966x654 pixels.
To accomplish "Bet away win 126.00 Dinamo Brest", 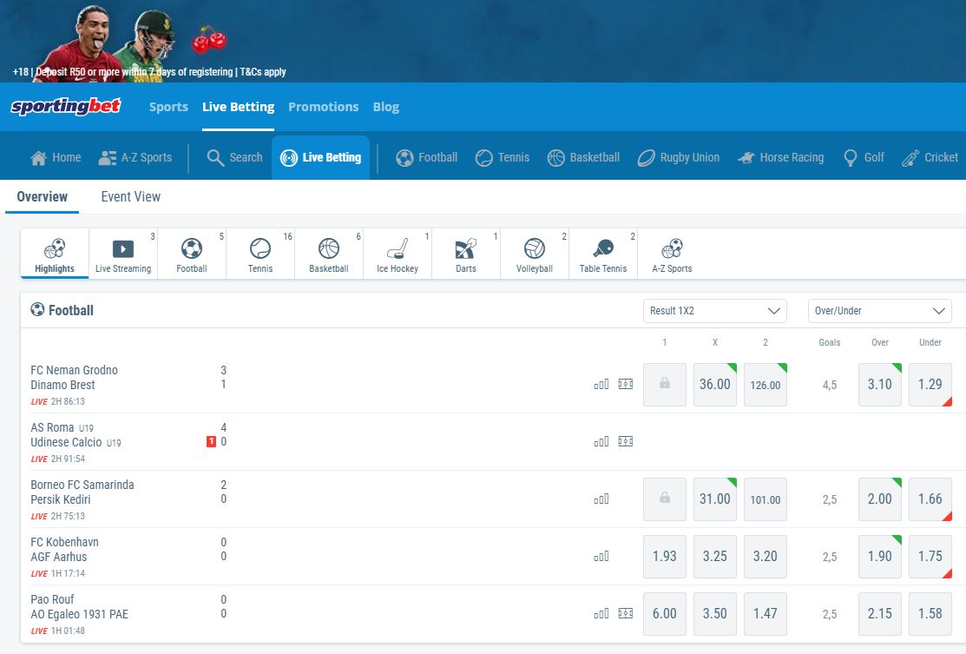I will click(x=766, y=385).
